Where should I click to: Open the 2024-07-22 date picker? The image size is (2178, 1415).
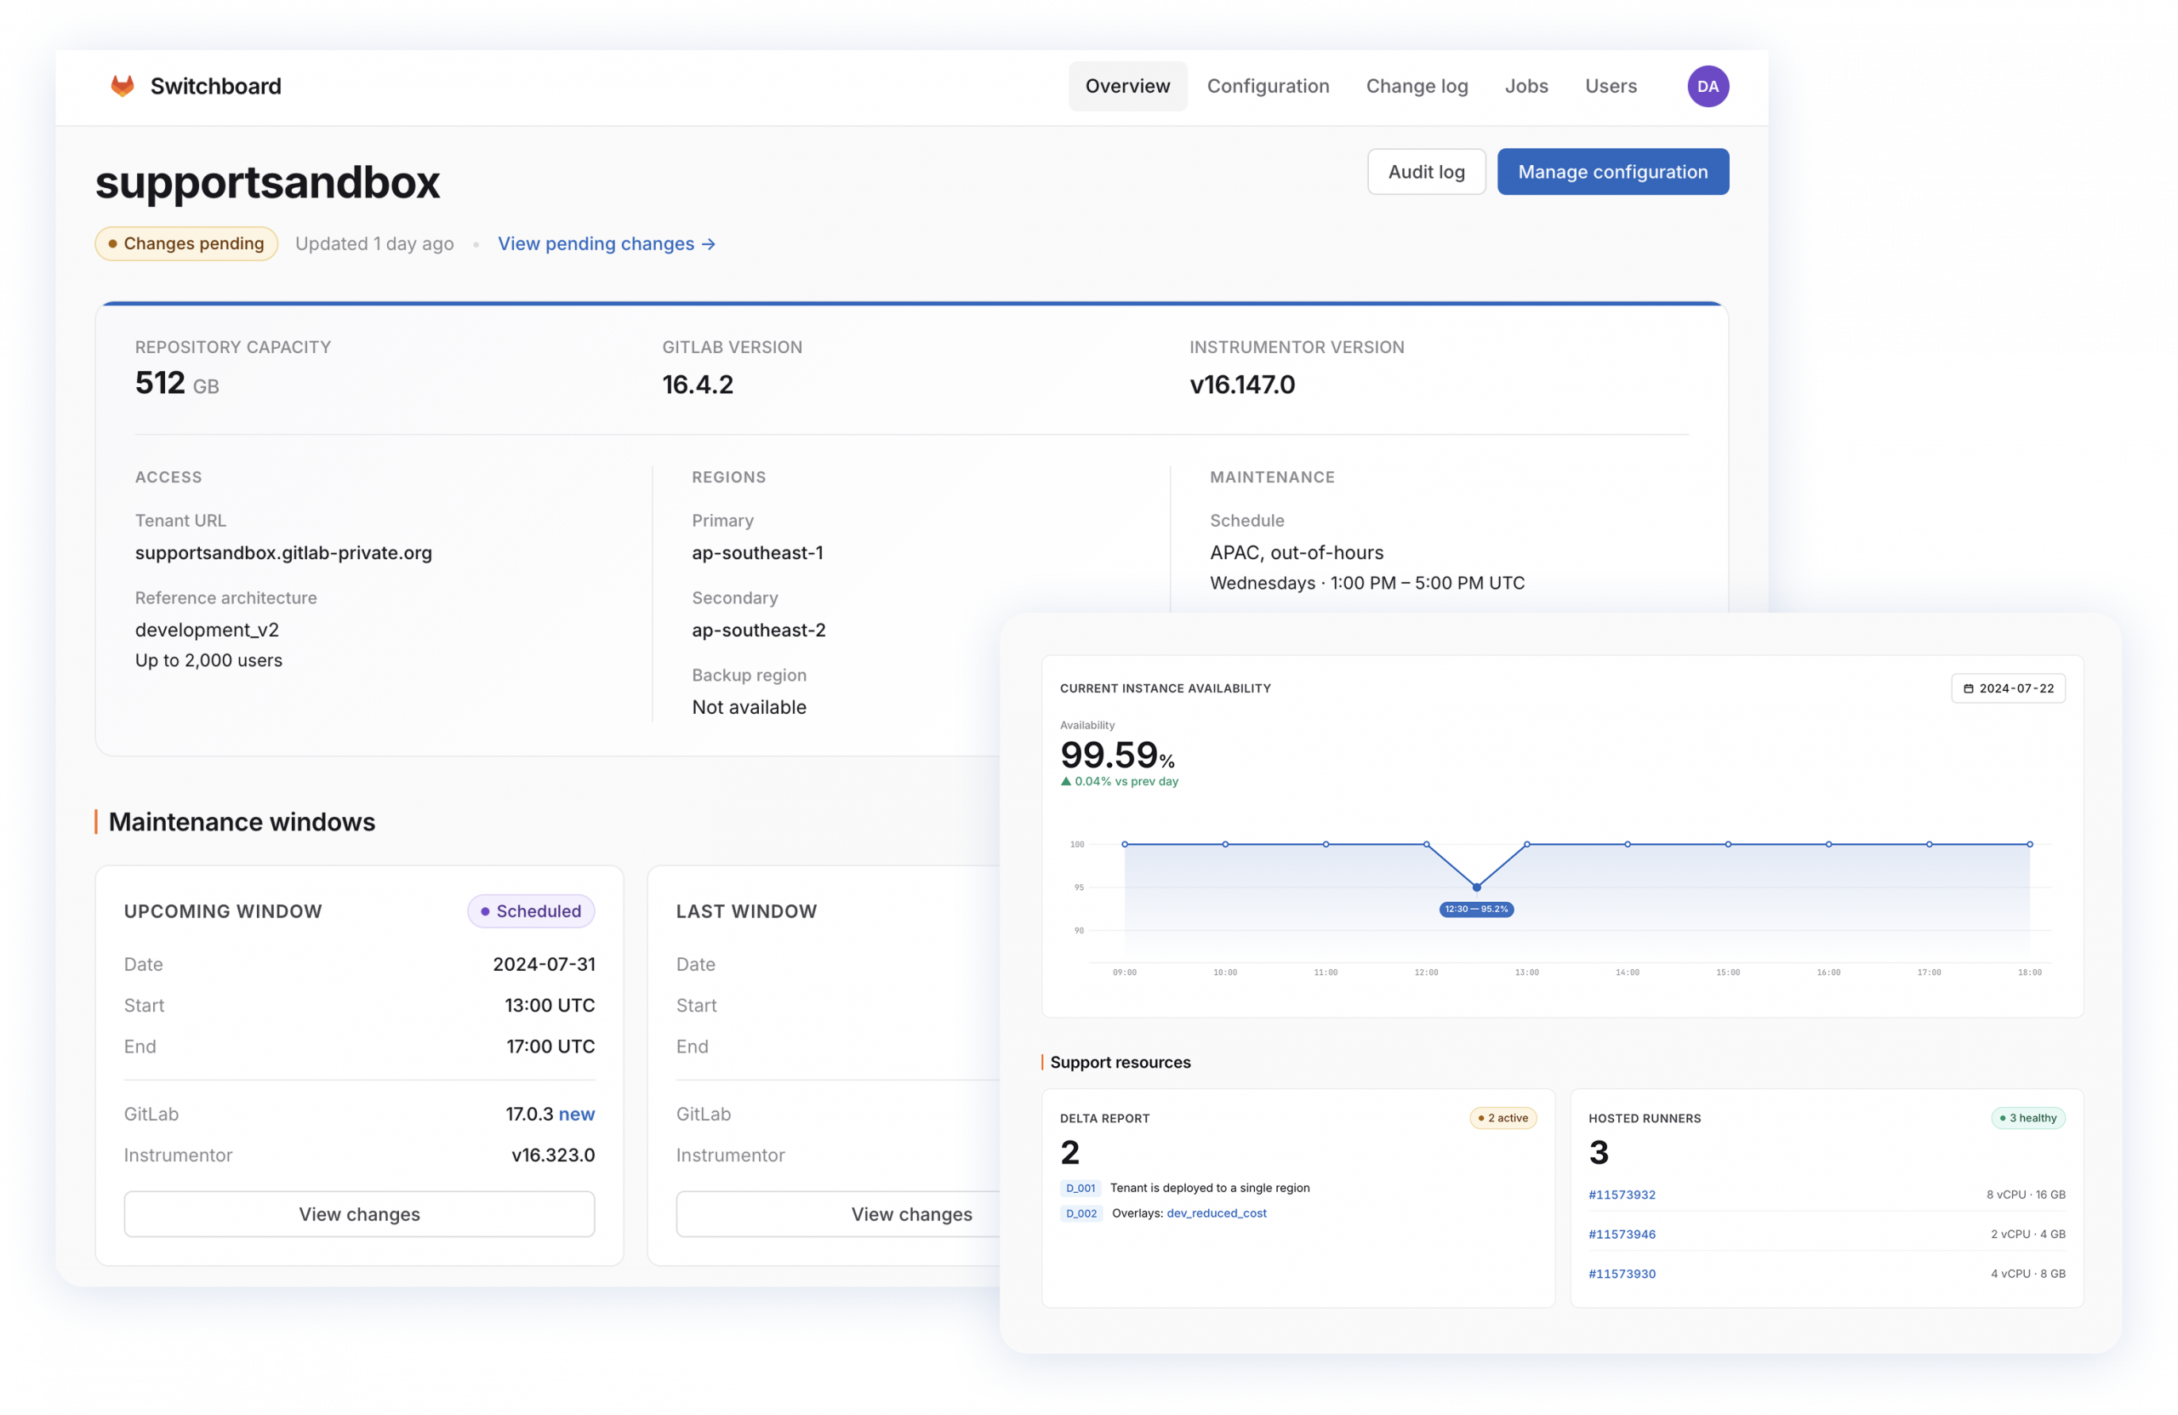click(x=2008, y=688)
